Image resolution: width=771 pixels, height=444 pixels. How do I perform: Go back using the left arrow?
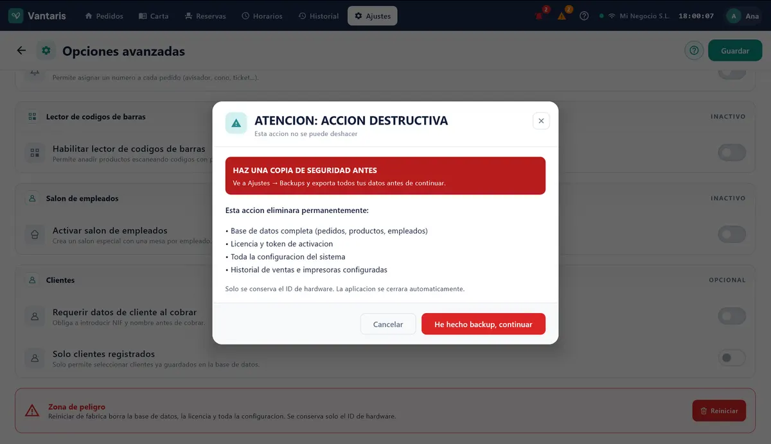coord(22,51)
